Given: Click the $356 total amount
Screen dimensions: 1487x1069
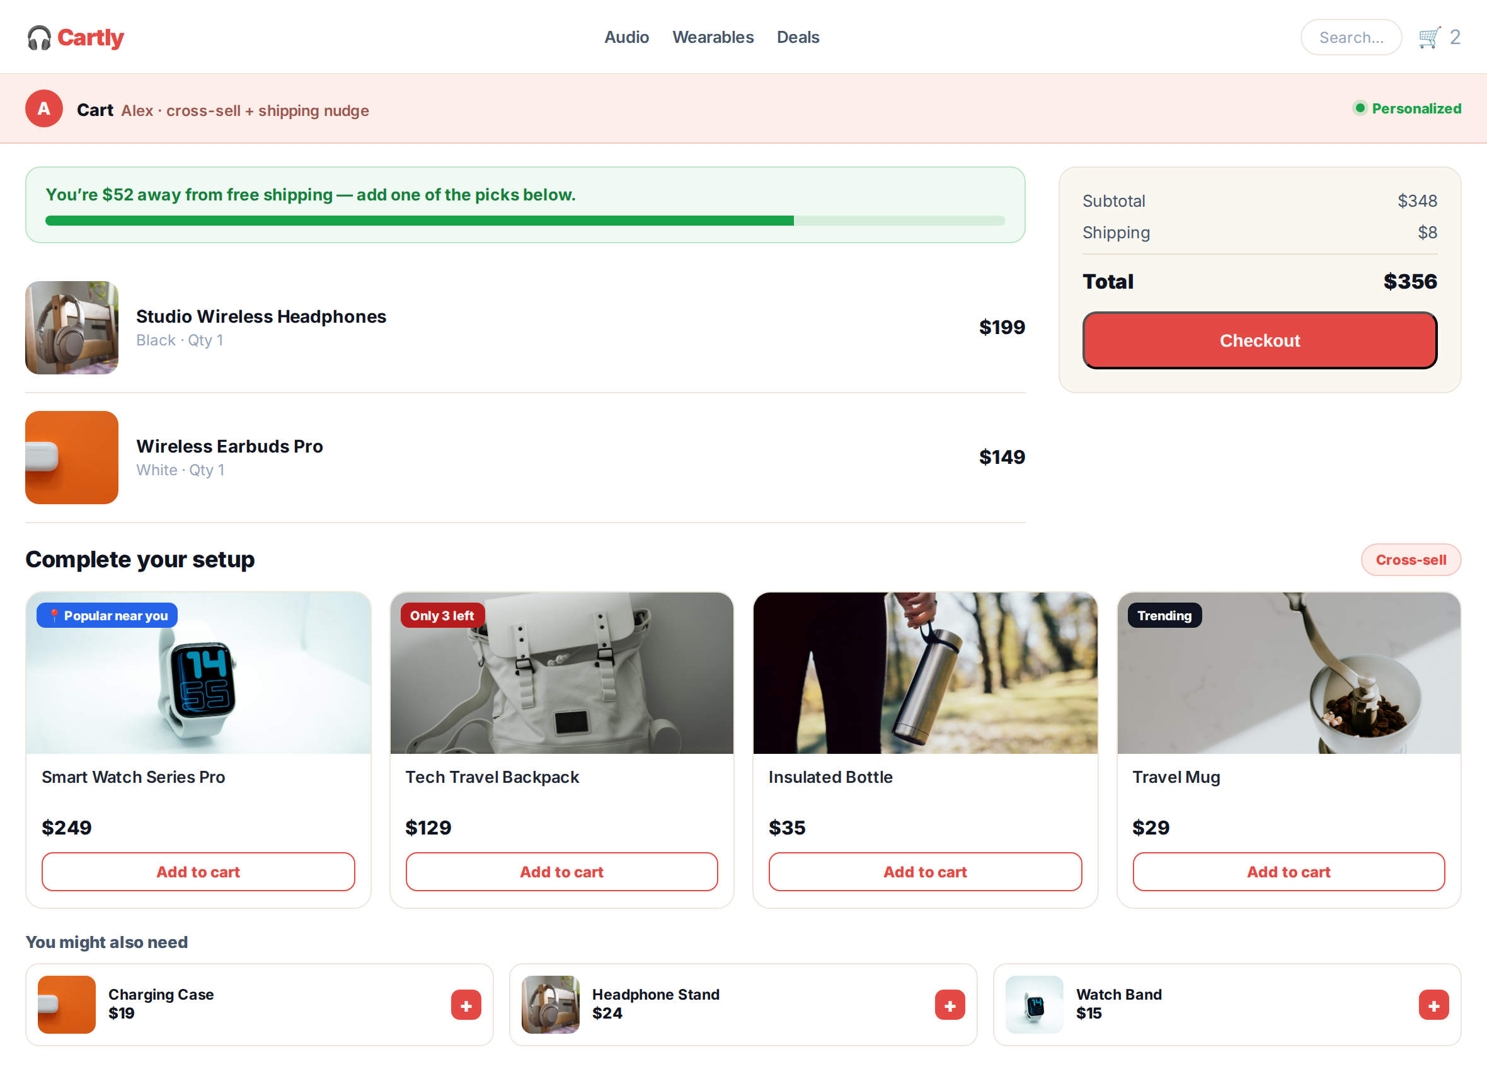Looking at the screenshot, I should pos(1409,281).
